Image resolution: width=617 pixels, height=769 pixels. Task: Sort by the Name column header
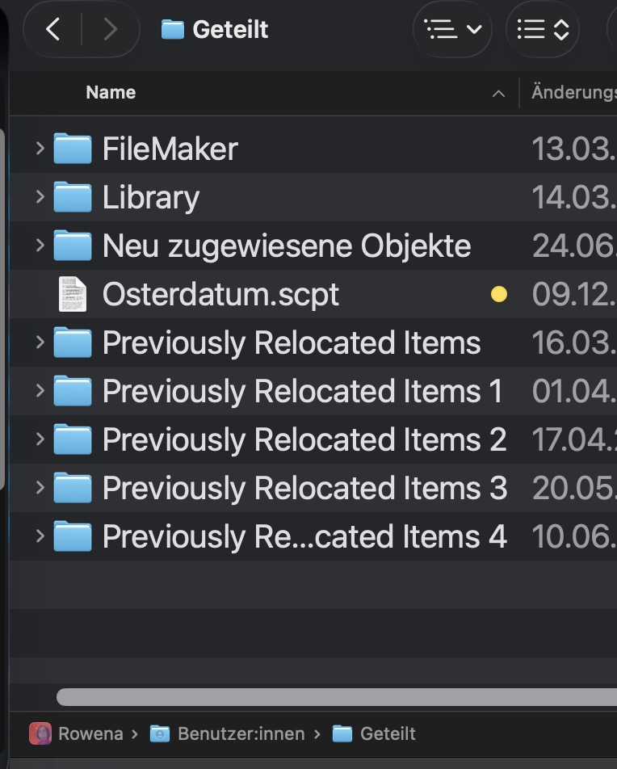111,92
